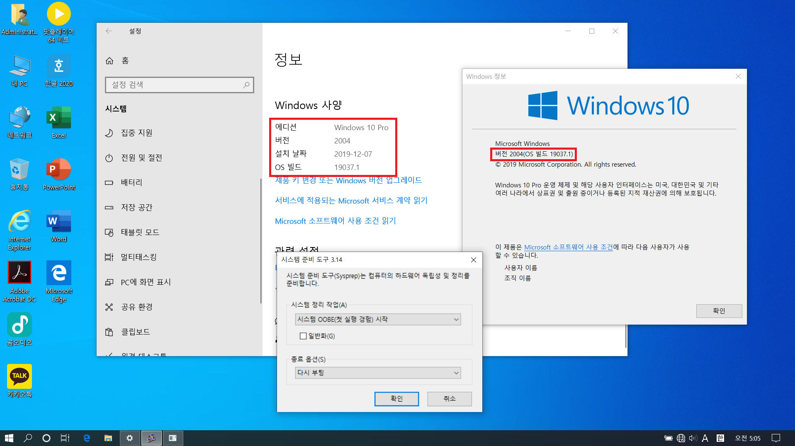Open notification action center icon
This screenshot has height=446, width=795.
[x=776, y=438]
